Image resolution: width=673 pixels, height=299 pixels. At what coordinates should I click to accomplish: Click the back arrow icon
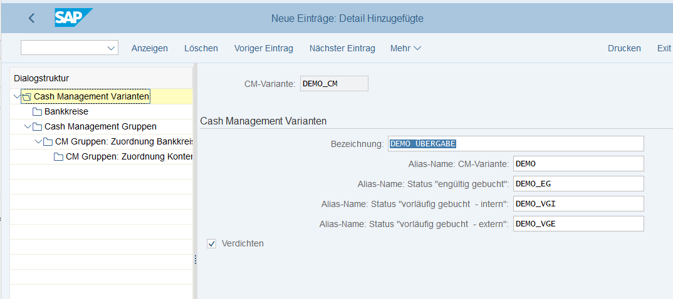[x=32, y=18]
